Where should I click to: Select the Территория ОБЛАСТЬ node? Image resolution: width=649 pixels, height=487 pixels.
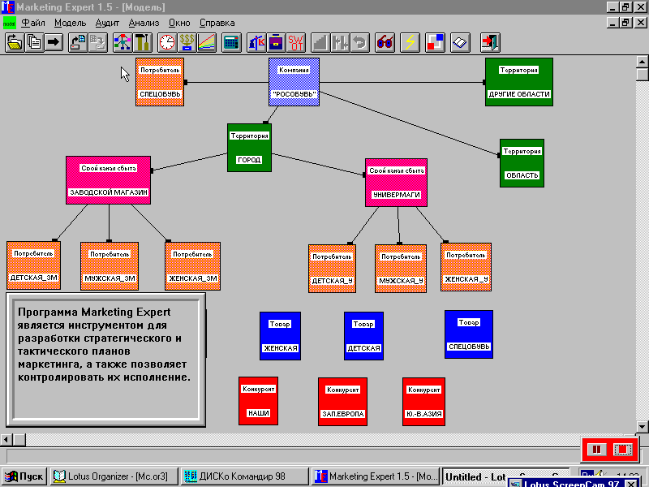point(522,163)
